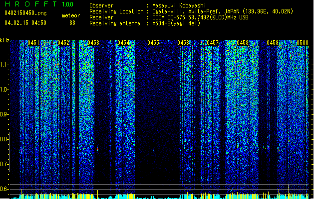Click the 1.0 frequency axis label
The height and width of the screenshot is (199, 314).
pyautogui.click(x=4, y=90)
